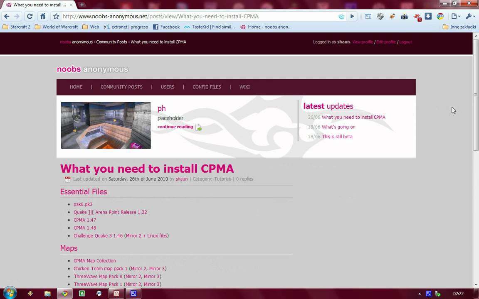Open the Chicken Team map pack 1 link
The height and width of the screenshot is (299, 479).
click(x=101, y=269)
